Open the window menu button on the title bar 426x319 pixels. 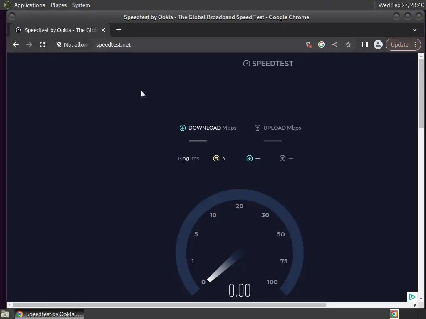click(x=12, y=17)
